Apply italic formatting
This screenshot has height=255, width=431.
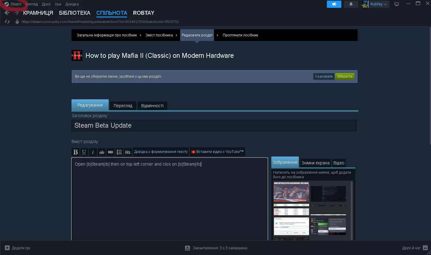(x=93, y=152)
